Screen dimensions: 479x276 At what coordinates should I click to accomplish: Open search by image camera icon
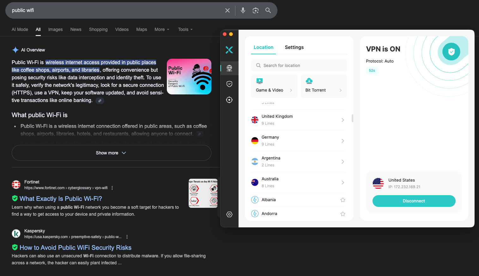pyautogui.click(x=255, y=10)
